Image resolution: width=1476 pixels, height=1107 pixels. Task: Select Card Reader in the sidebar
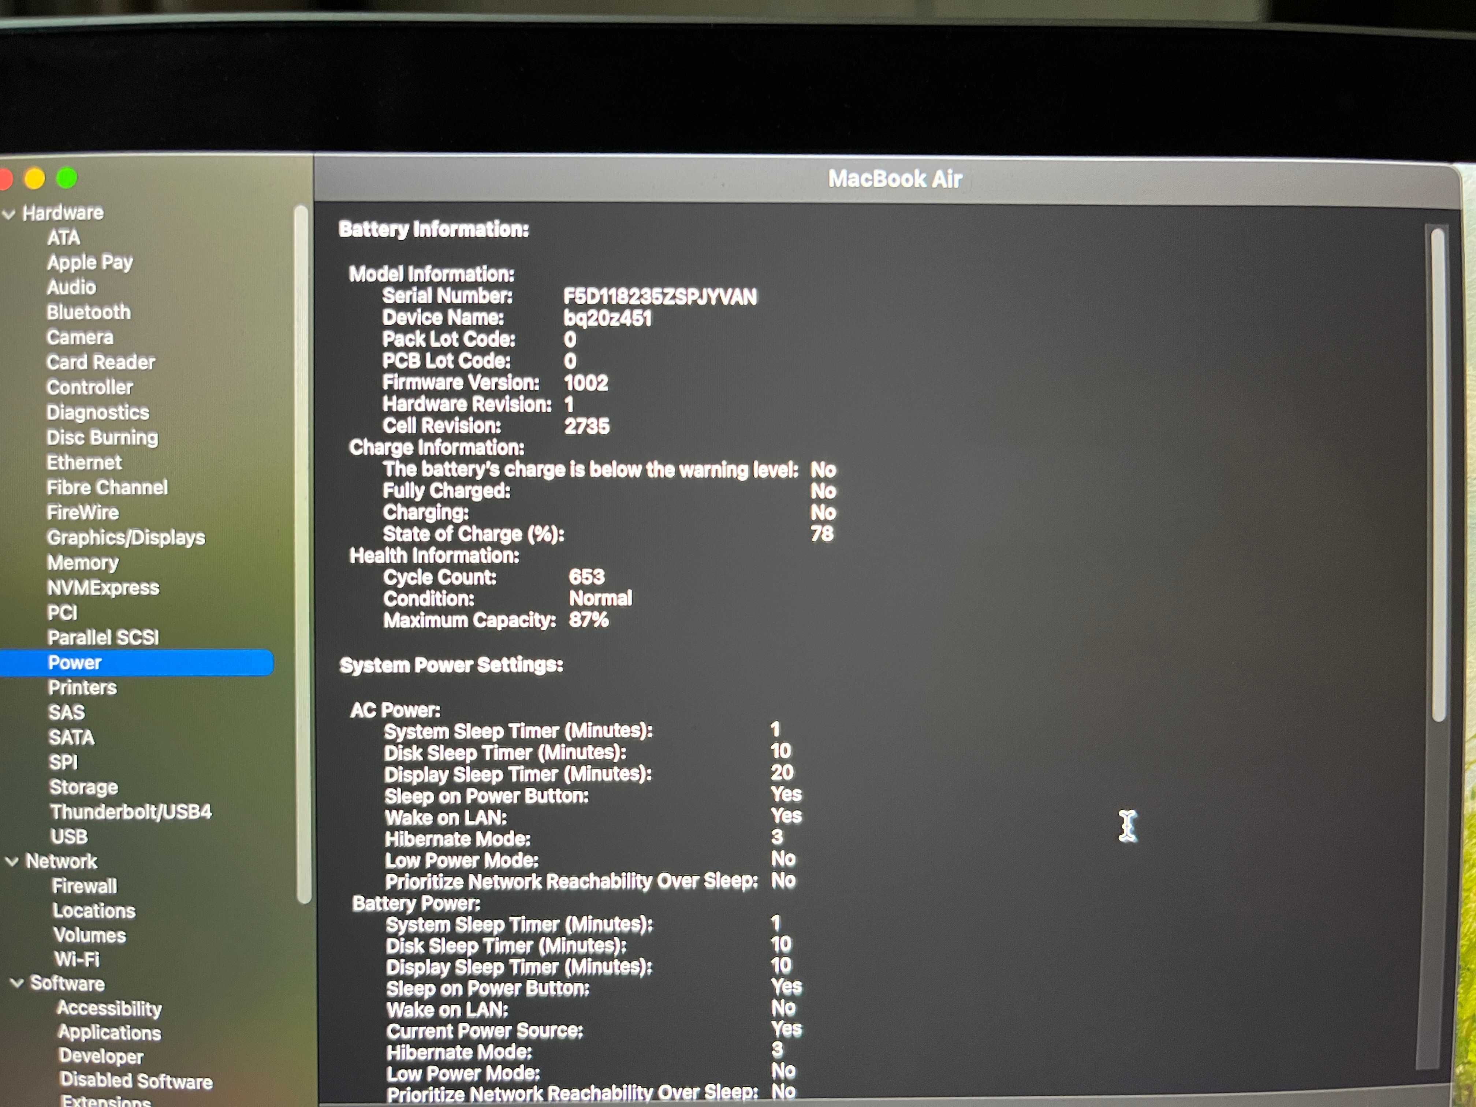(x=101, y=362)
